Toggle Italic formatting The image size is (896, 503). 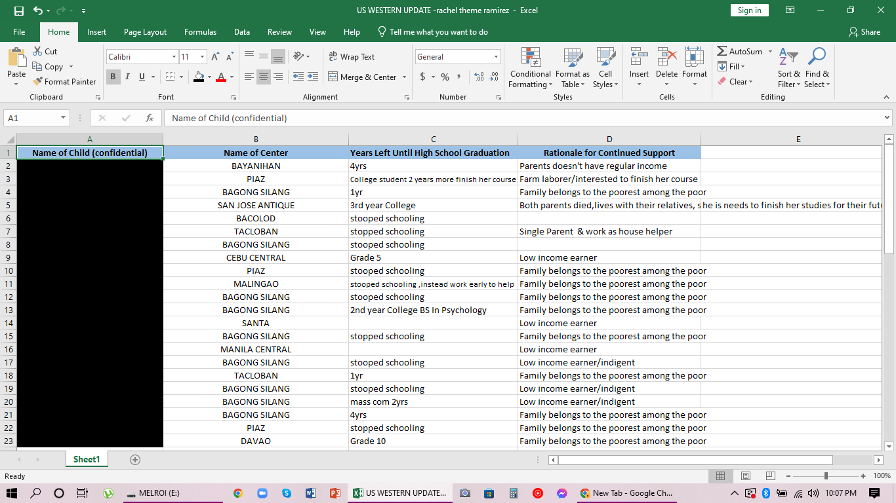coord(127,77)
